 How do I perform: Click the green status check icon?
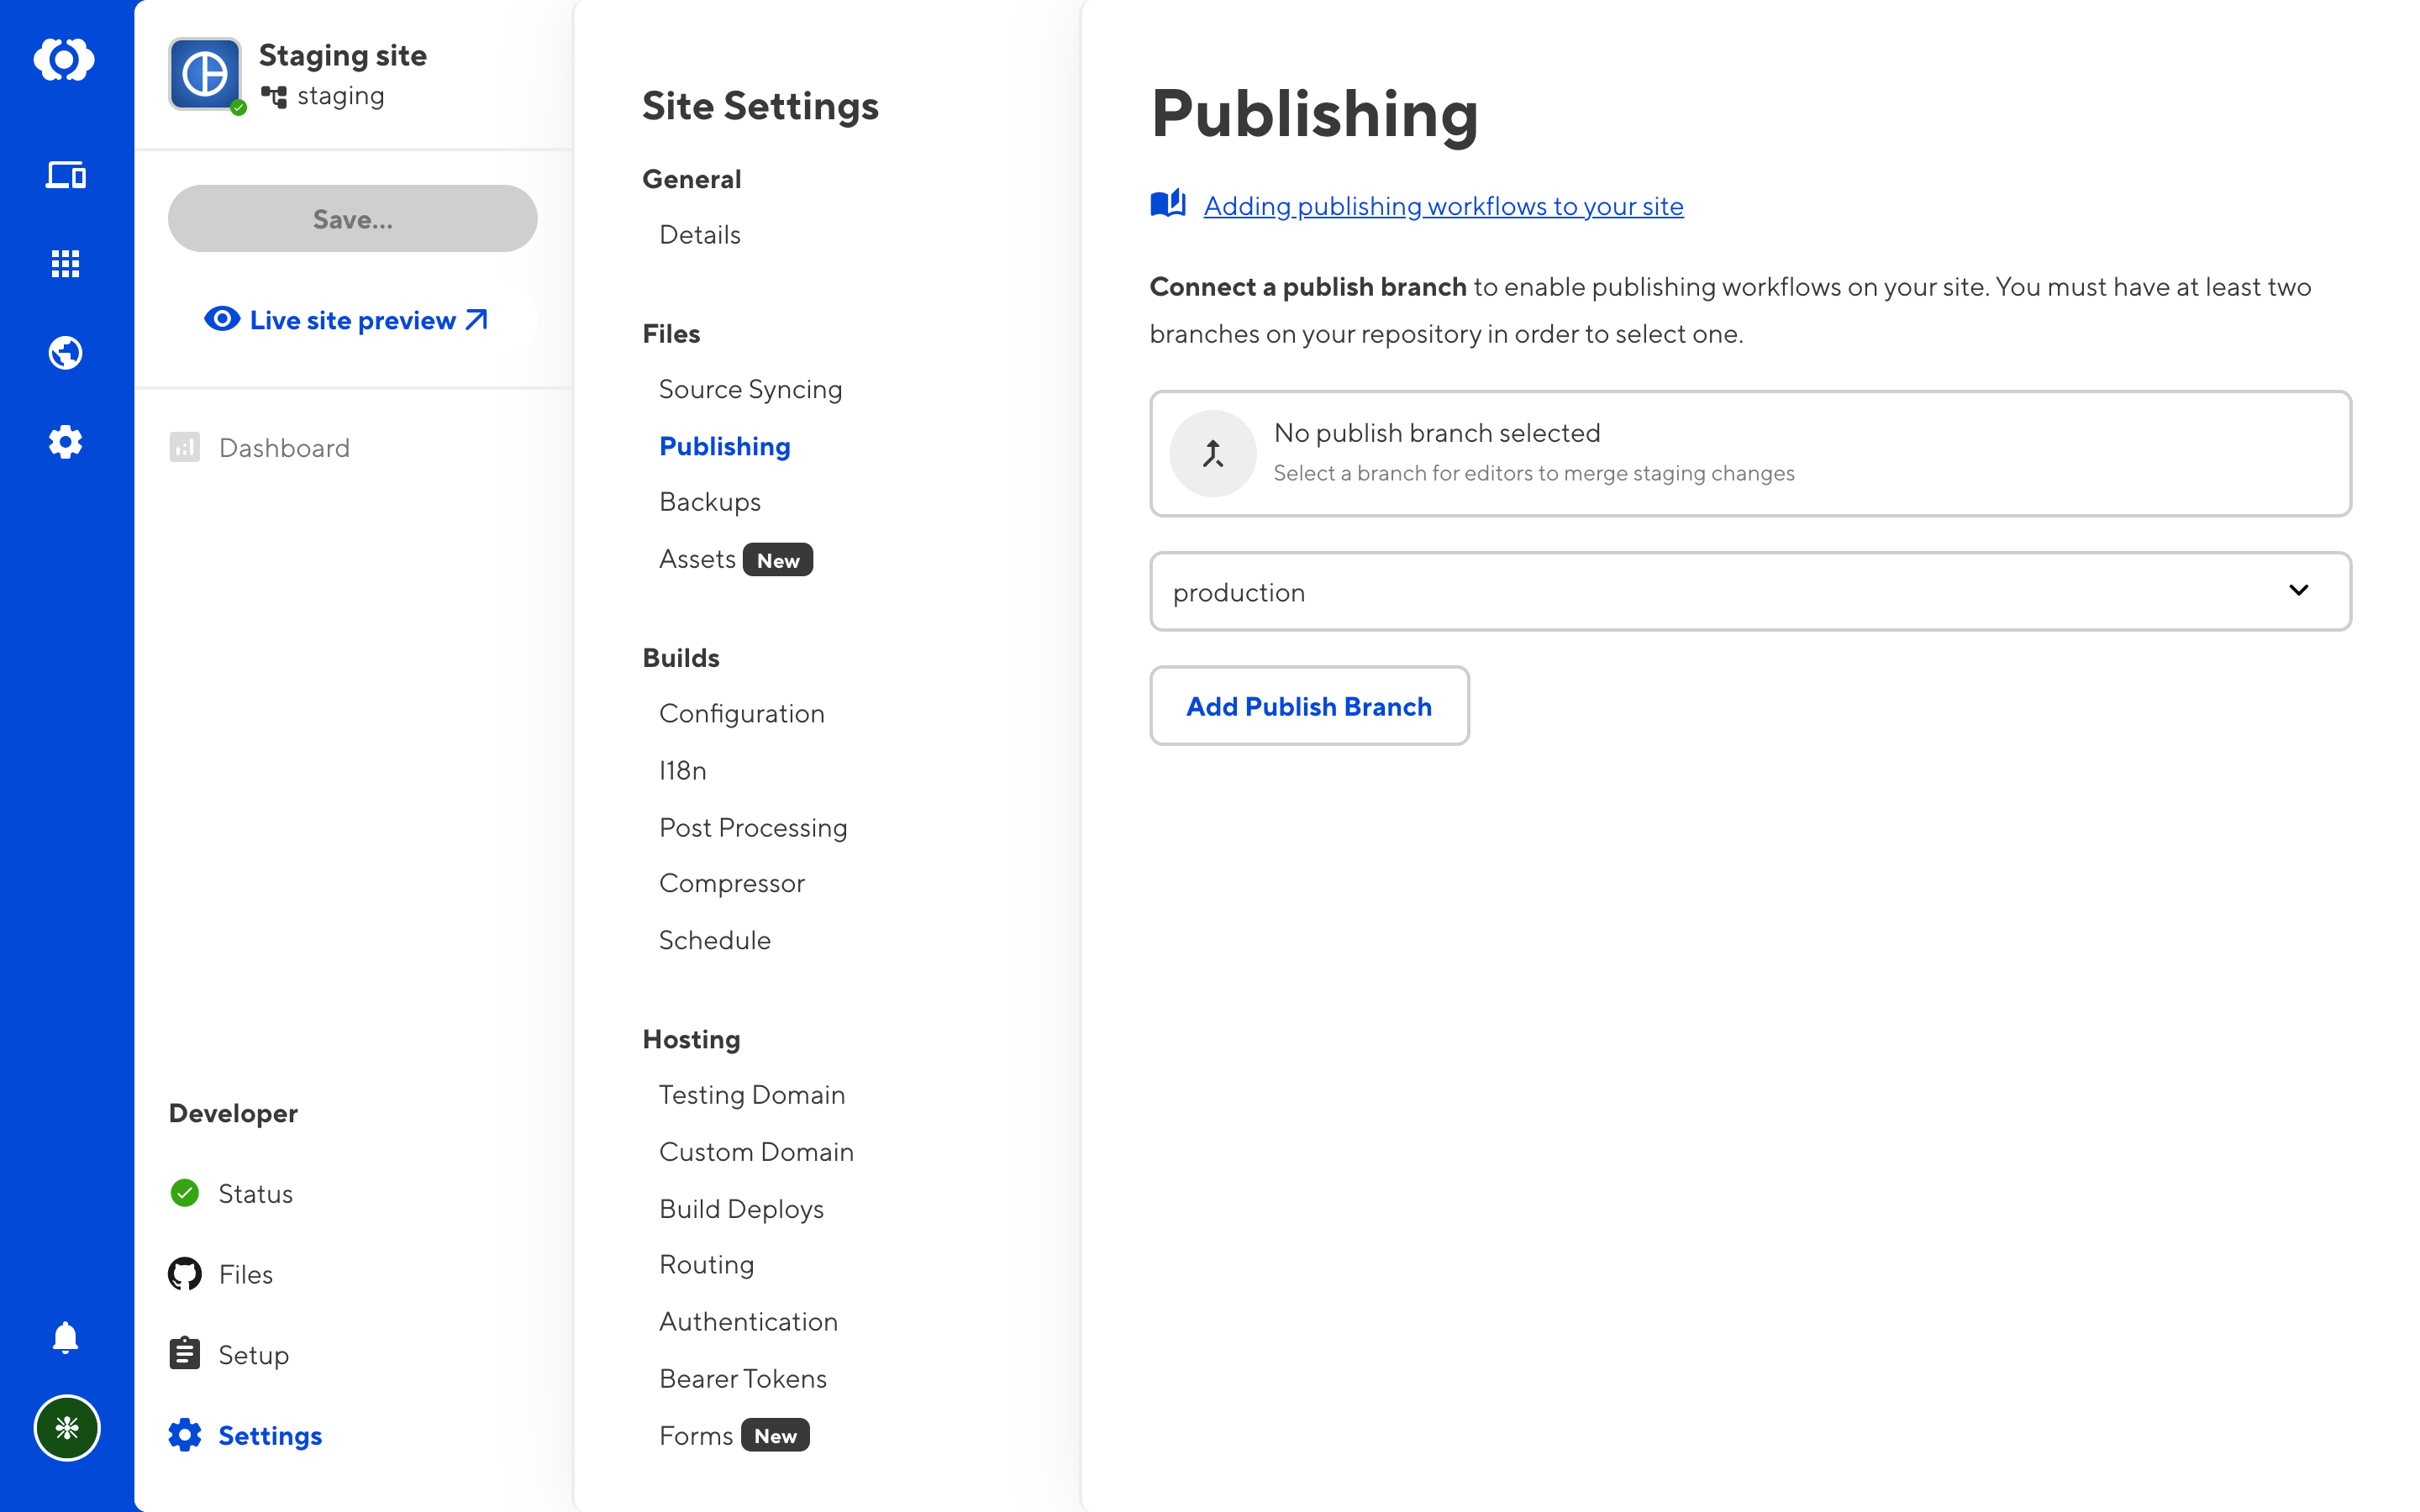(x=184, y=1193)
